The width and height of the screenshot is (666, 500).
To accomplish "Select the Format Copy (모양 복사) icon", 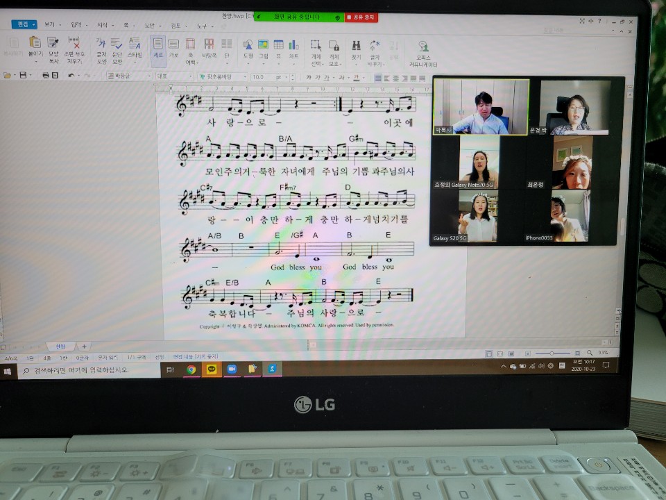I will tap(53, 42).
